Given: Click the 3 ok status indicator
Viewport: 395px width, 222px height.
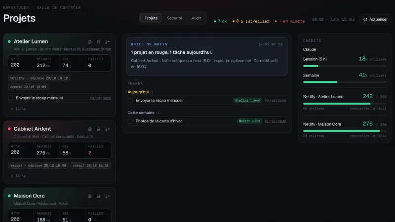Looking at the screenshot, I should (220, 21).
